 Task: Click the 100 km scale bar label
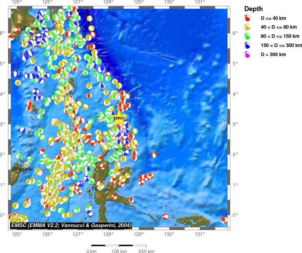(119, 251)
